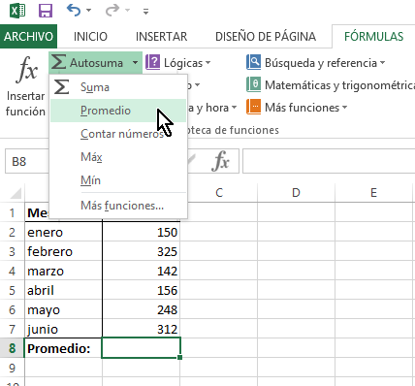Undo the last action
Screen dimensions: 415x386
tap(74, 11)
